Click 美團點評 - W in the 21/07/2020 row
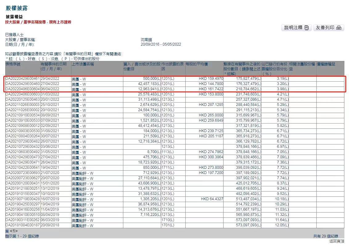This screenshot has height=247, width=349. click(x=83, y=173)
